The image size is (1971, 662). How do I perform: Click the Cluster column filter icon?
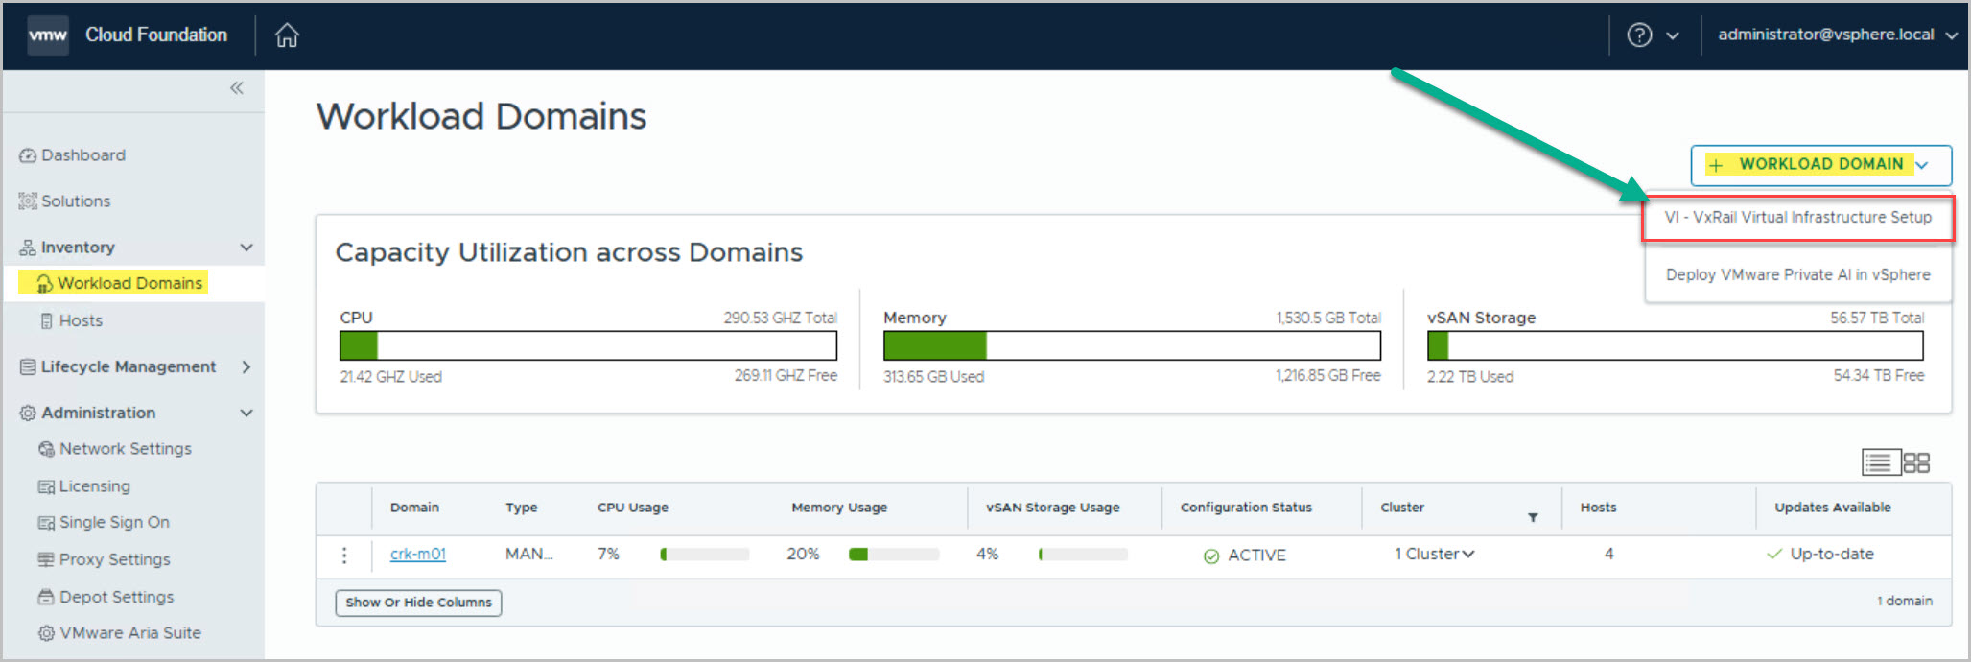1533,517
